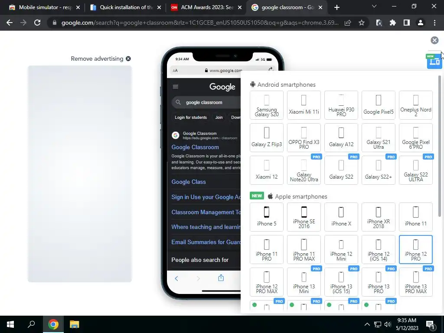Pick the Xiaomi 12 device
This screenshot has height=333, width=444.
(x=267, y=170)
